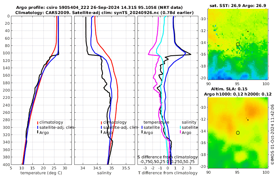Screen dimensions: 275x177
Task: Click red climatology swatch in temperature legend
Action: 38,122
